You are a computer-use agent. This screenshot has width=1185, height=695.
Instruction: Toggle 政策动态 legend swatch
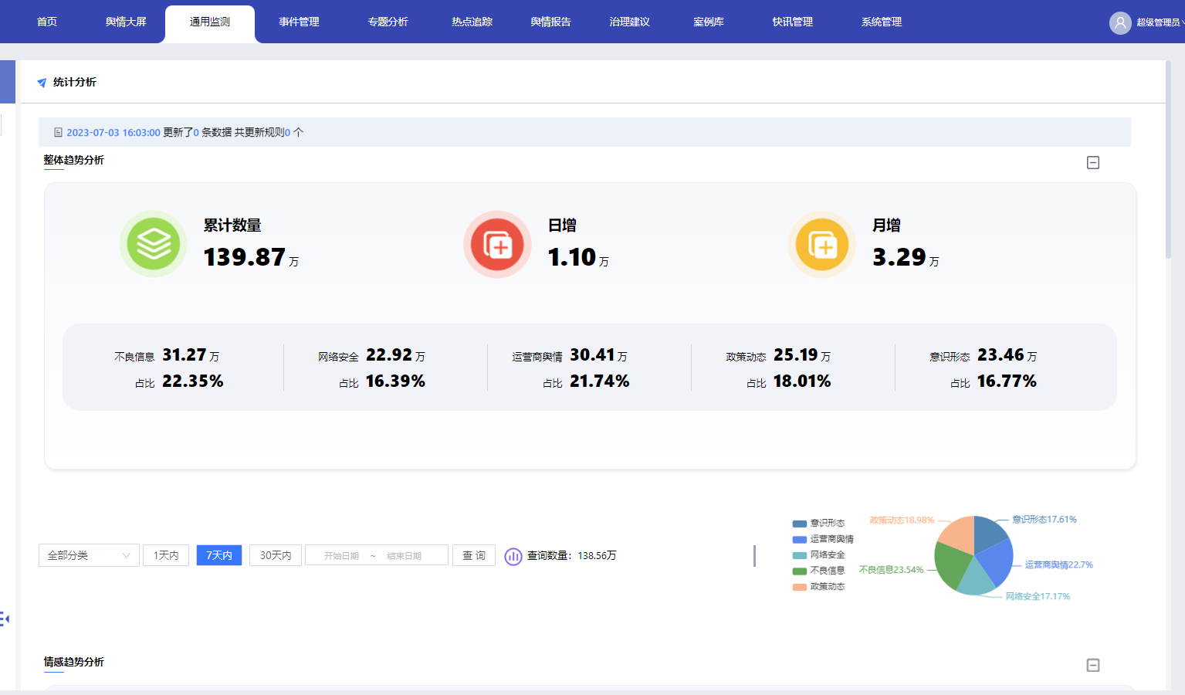799,587
